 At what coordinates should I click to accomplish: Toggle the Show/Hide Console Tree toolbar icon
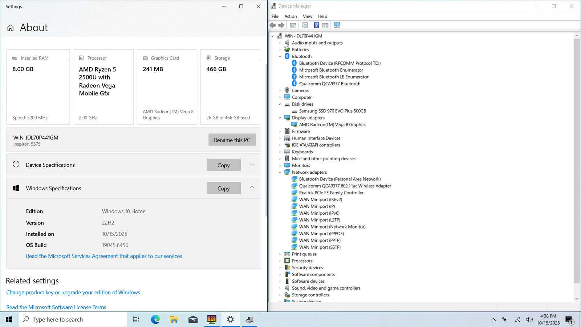293,25
